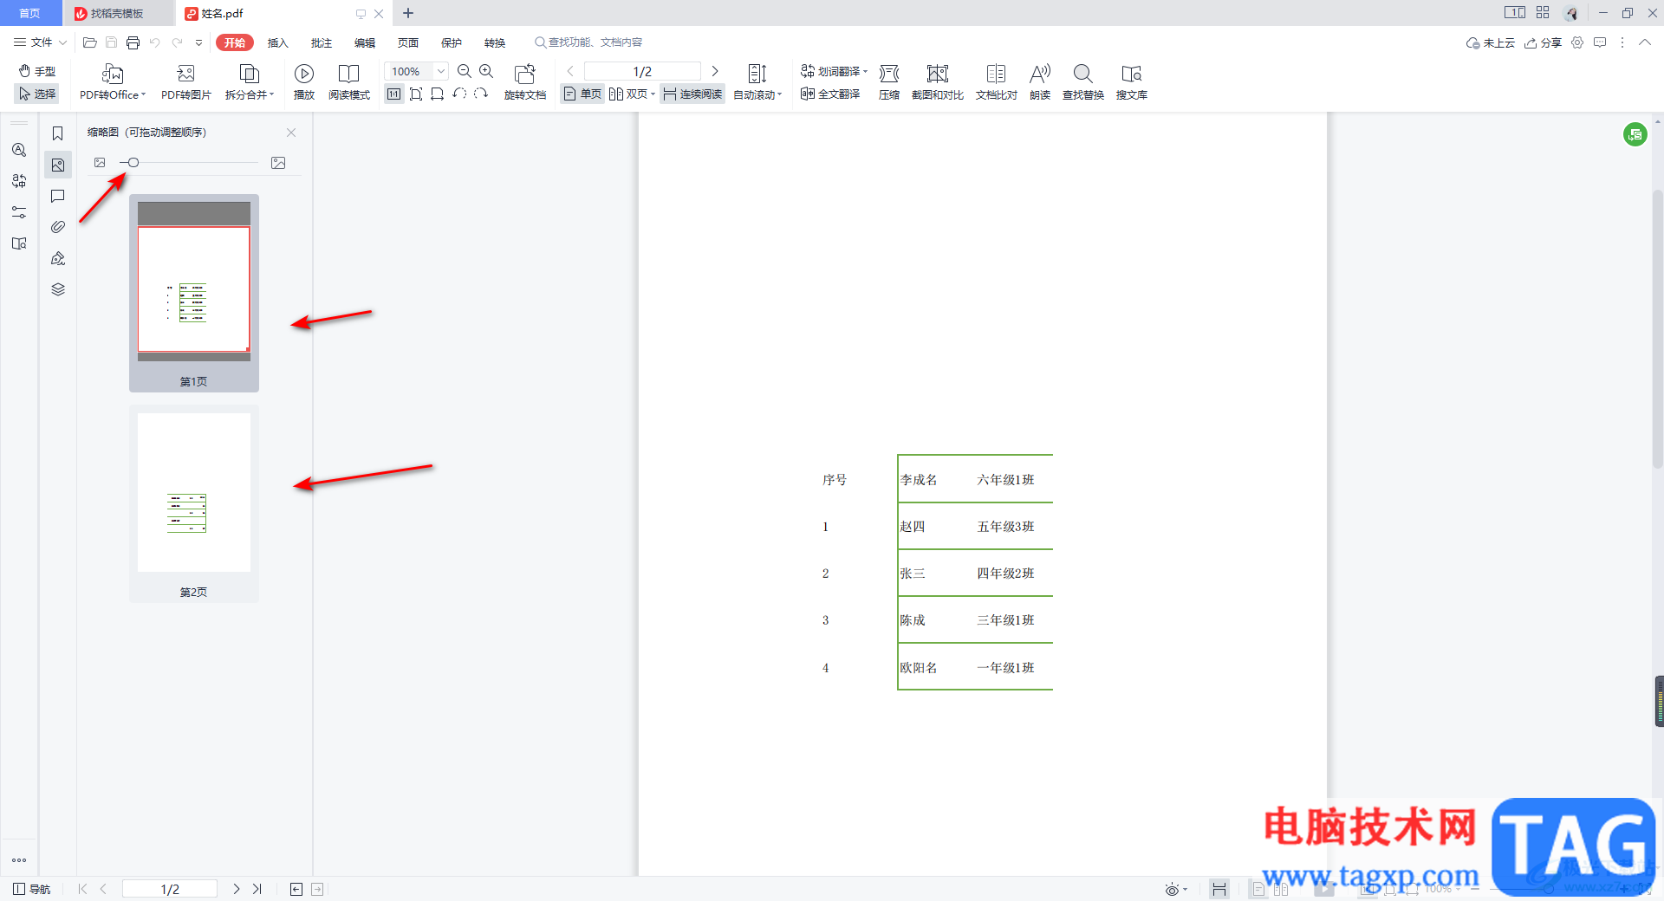This screenshot has width=1664, height=901.
Task: Switch to the 批注 ribbon tab
Action: tap(321, 42)
